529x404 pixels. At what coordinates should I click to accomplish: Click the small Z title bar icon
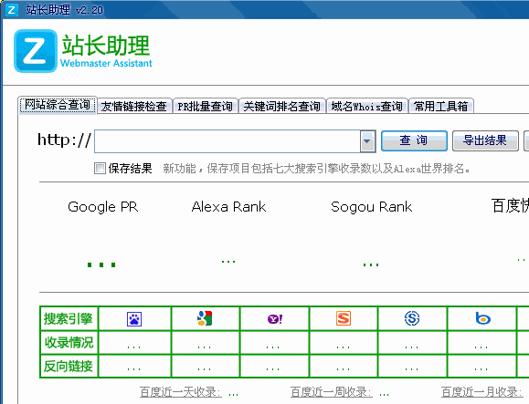click(x=12, y=9)
